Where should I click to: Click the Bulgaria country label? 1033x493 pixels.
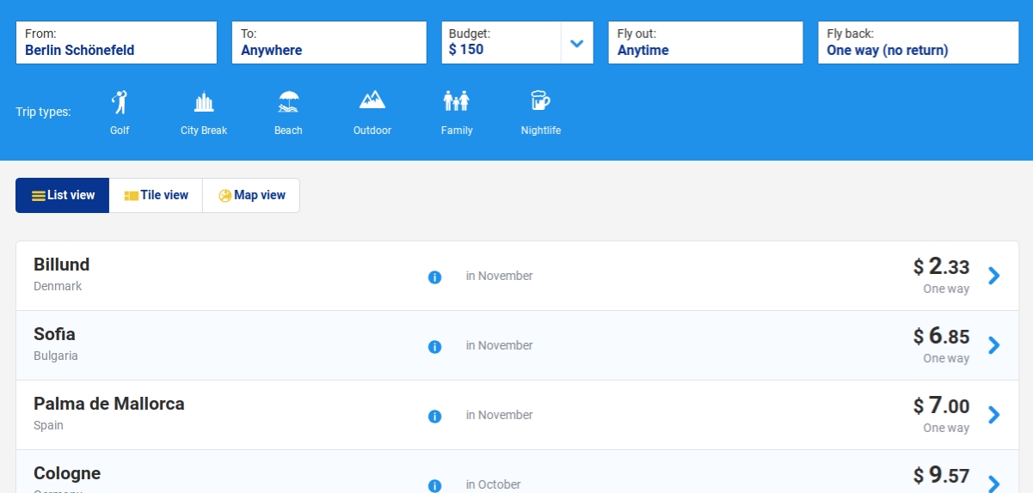[56, 356]
